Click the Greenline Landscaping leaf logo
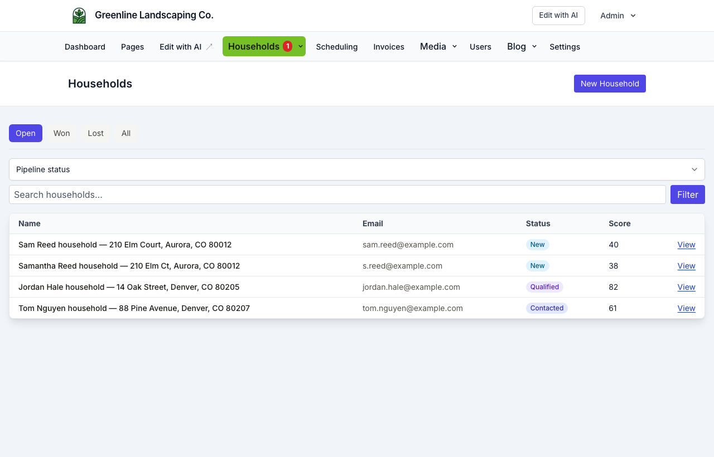This screenshot has width=714, height=457. 79,16
